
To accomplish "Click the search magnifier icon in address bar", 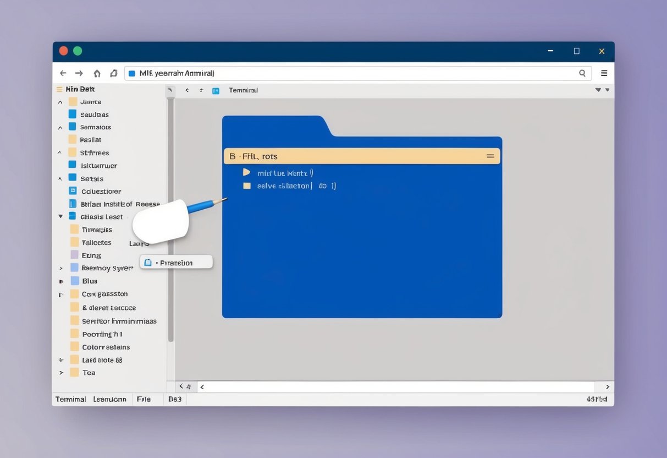I will (582, 73).
